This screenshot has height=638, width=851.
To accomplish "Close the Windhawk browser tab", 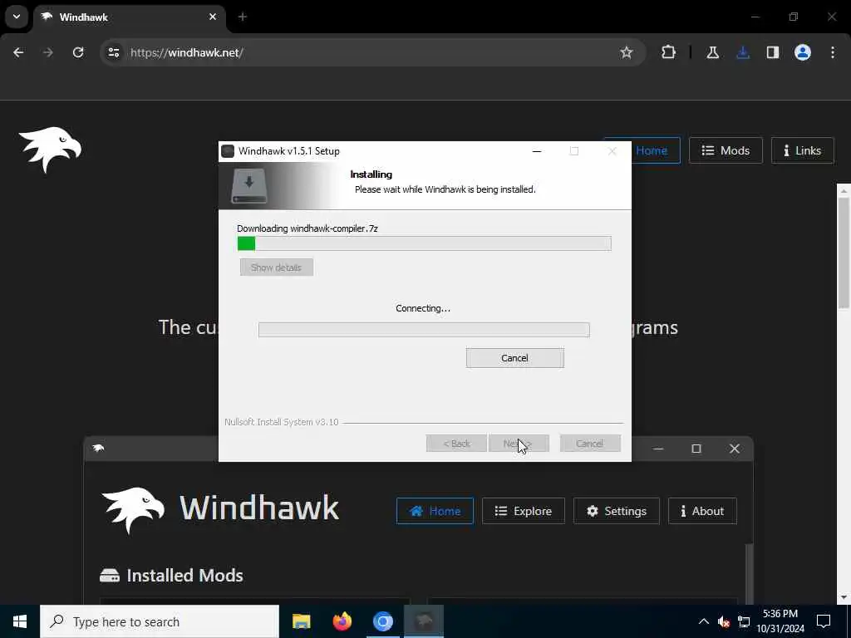I will [x=213, y=17].
